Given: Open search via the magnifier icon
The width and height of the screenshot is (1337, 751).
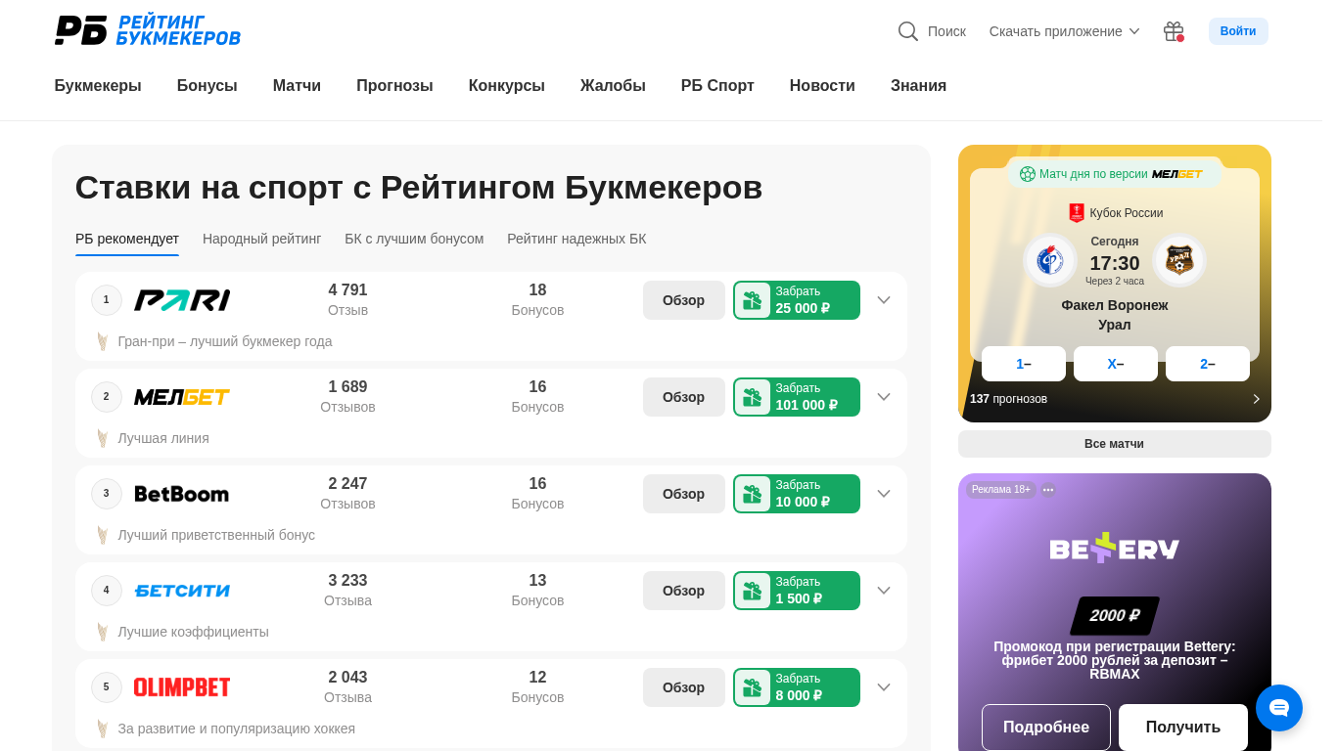Looking at the screenshot, I should click(x=908, y=31).
